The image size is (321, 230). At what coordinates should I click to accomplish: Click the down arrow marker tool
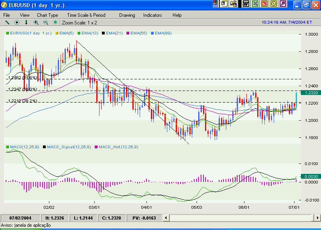[x=26, y=22]
